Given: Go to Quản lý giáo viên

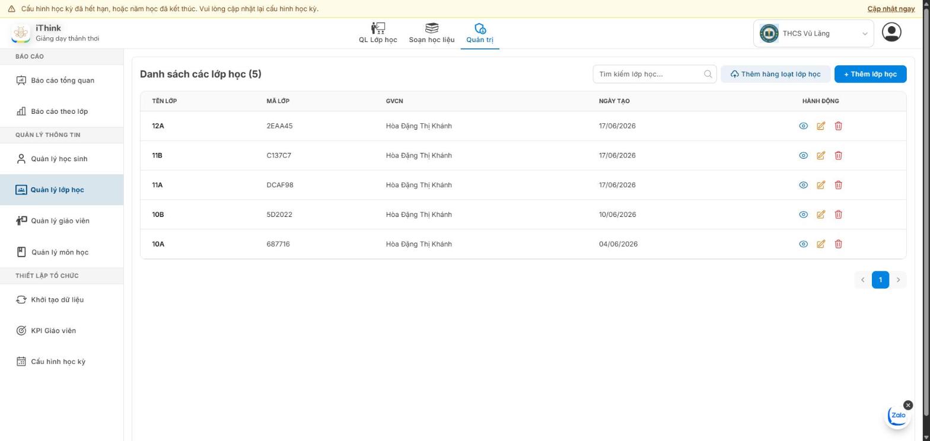Looking at the screenshot, I should (62, 221).
